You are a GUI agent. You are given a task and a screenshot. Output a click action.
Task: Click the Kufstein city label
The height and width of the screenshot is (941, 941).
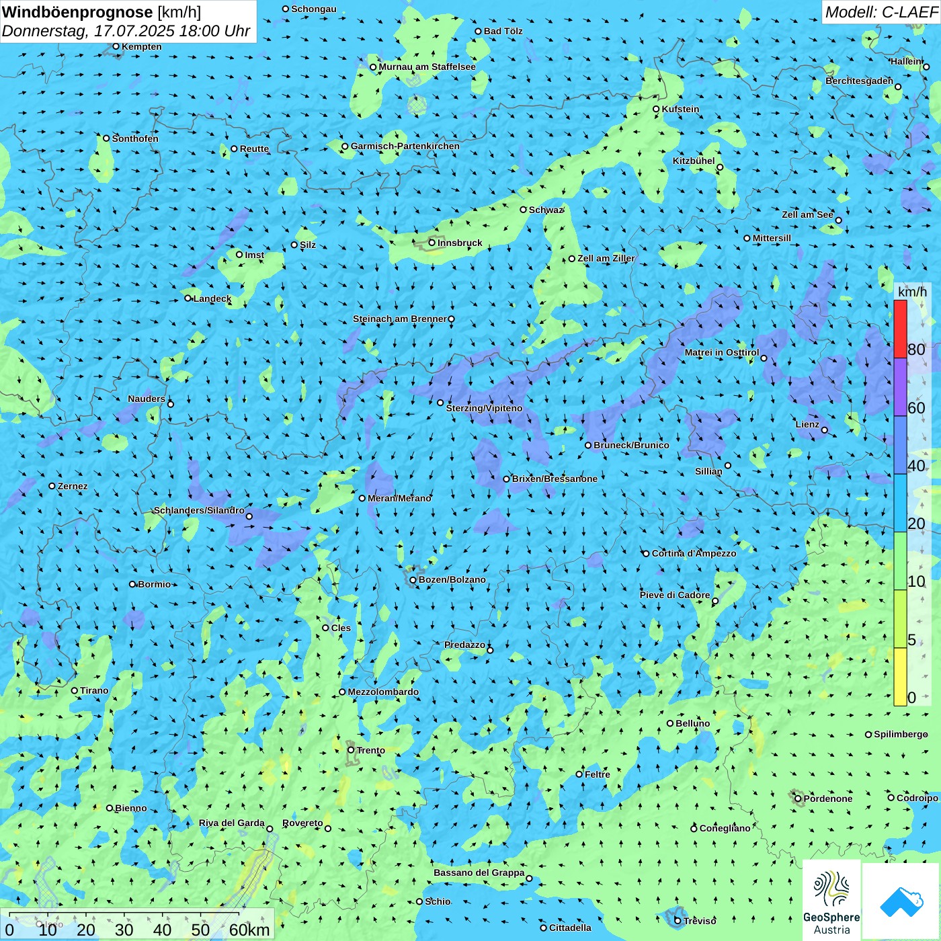point(680,109)
